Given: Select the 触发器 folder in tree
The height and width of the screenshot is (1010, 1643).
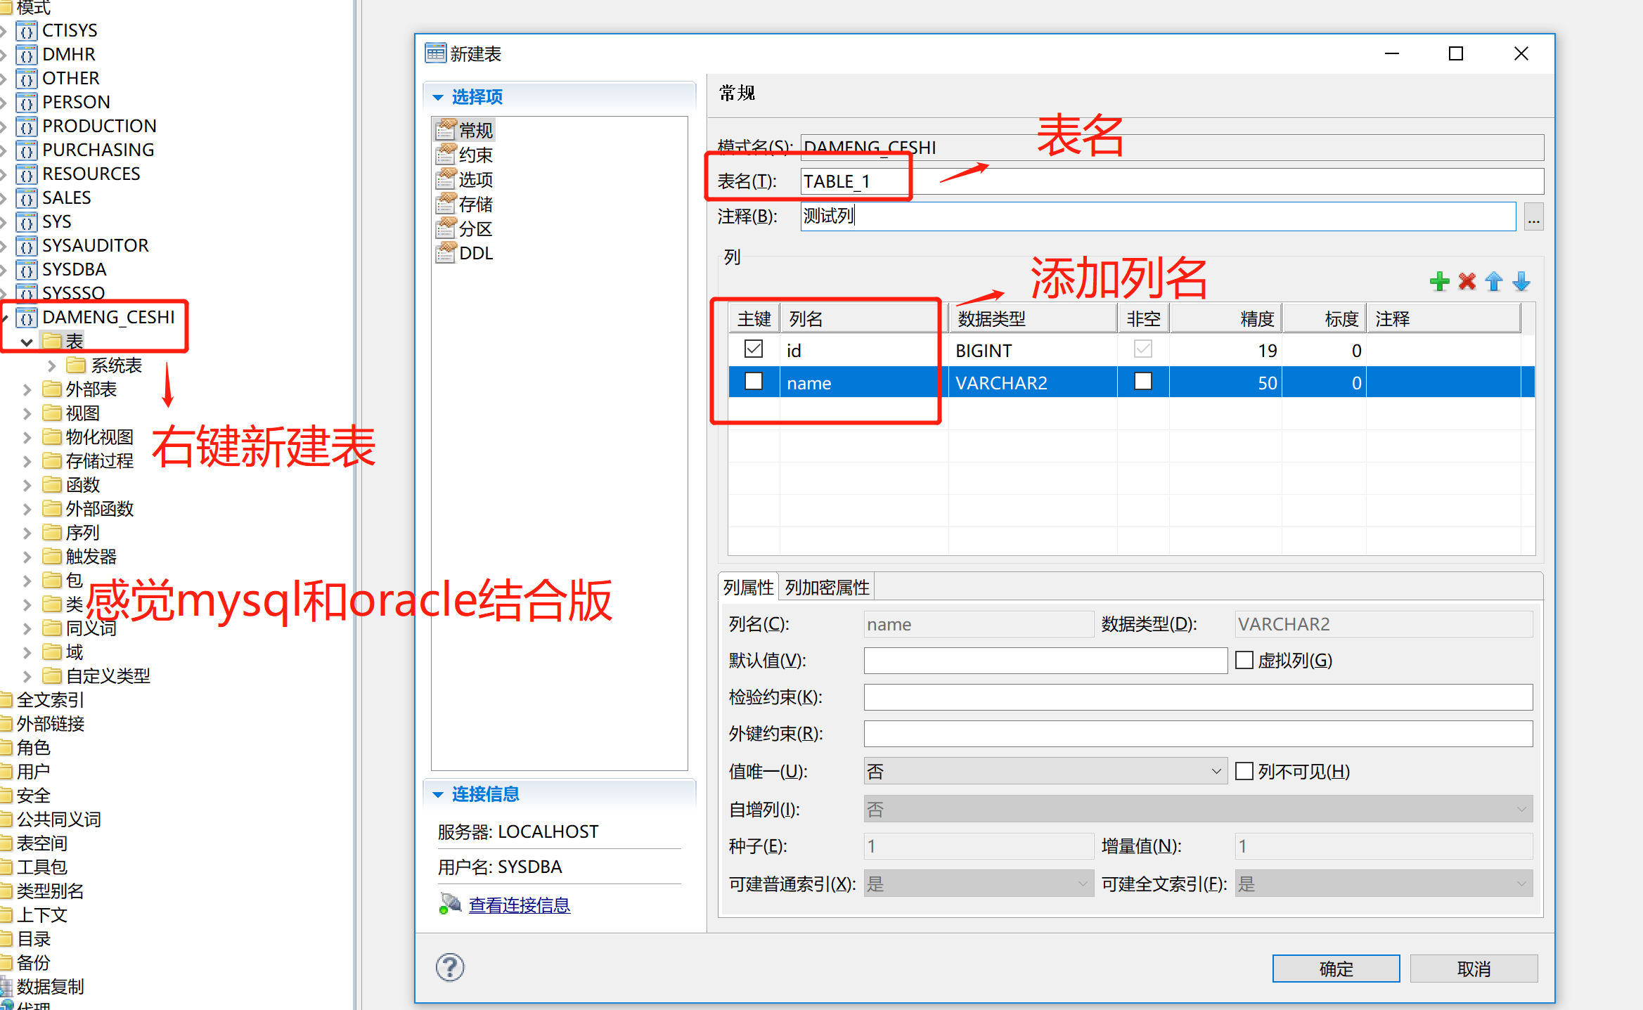Looking at the screenshot, I should point(79,557).
